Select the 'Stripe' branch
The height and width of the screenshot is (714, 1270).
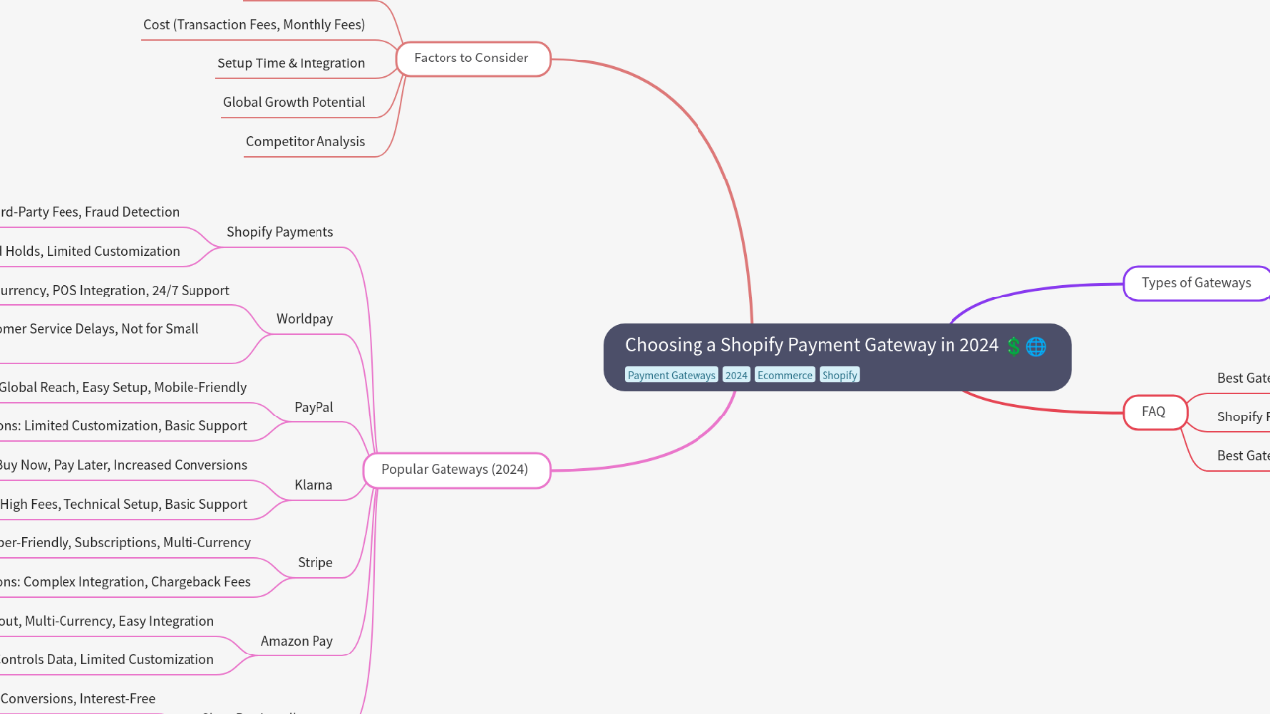coord(316,562)
